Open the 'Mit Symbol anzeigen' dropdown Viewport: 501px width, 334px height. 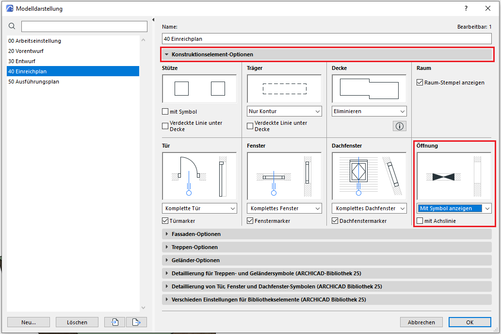pos(454,208)
